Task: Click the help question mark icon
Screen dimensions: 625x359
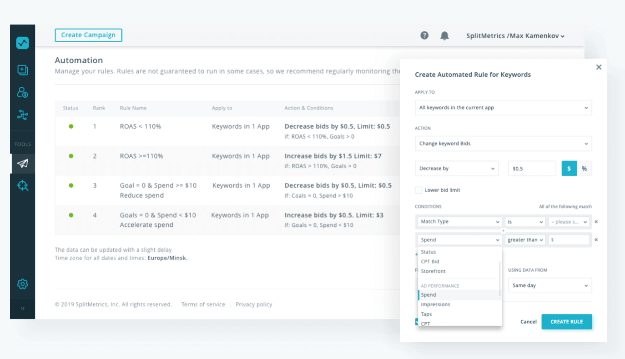Action: (x=424, y=35)
